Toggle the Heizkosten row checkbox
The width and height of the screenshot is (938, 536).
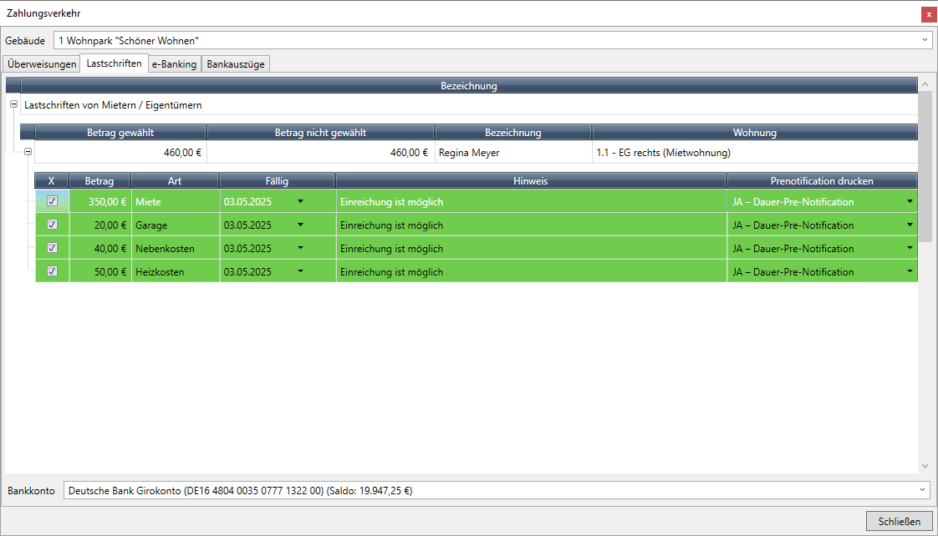[x=52, y=271]
